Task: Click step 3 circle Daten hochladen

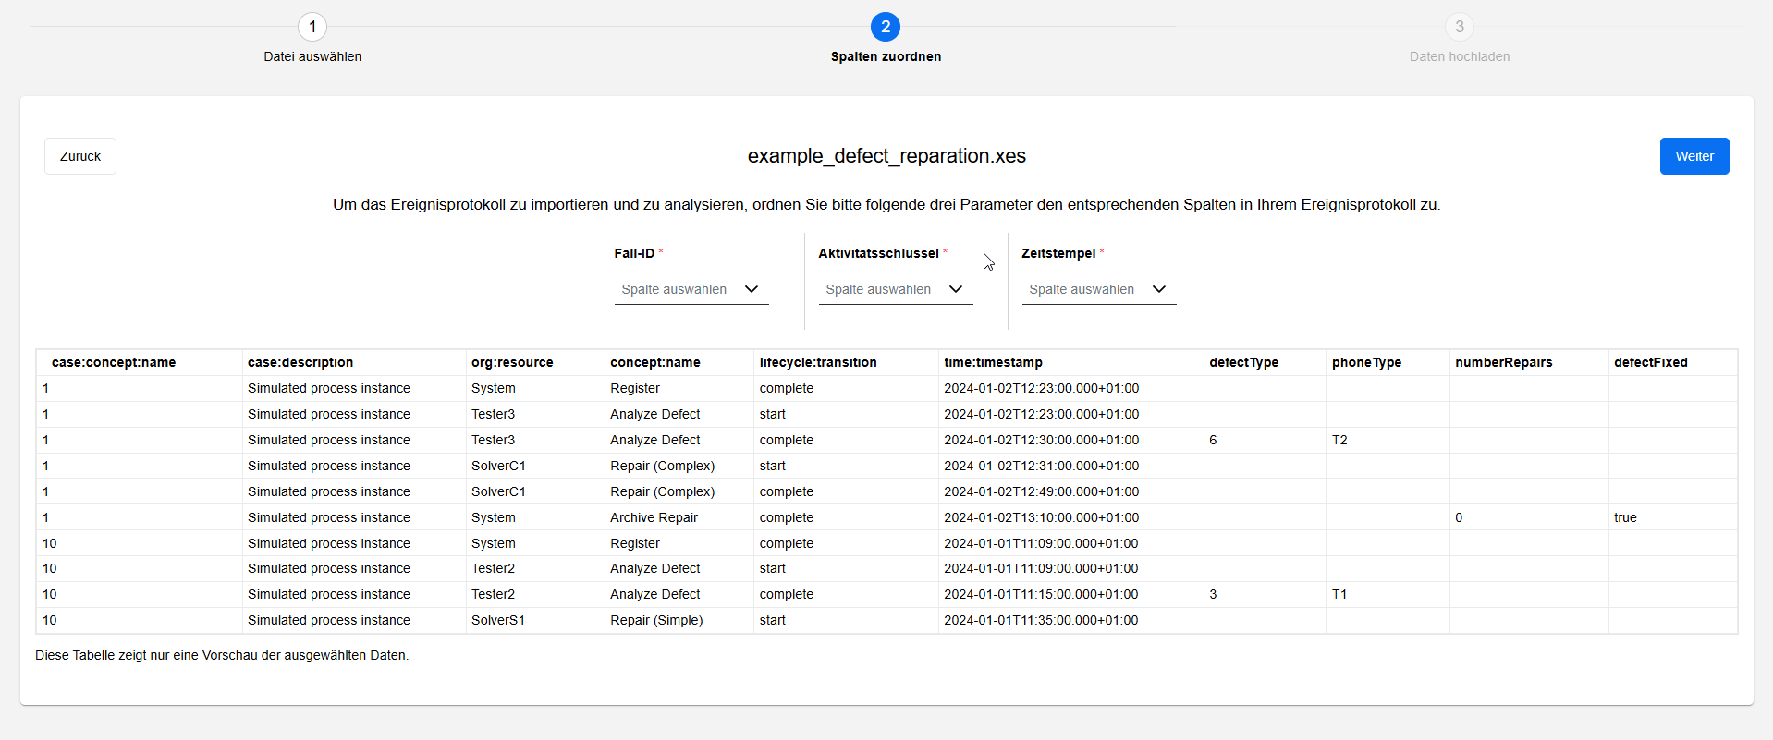Action: [1459, 27]
